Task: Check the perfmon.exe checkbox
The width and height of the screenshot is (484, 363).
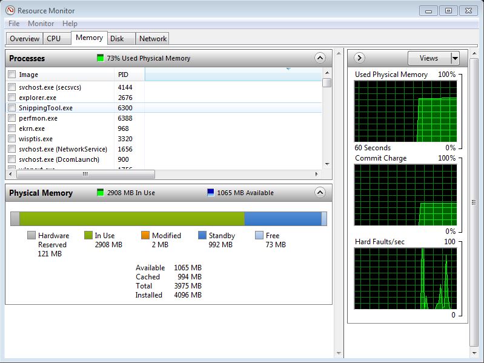Action: point(12,118)
